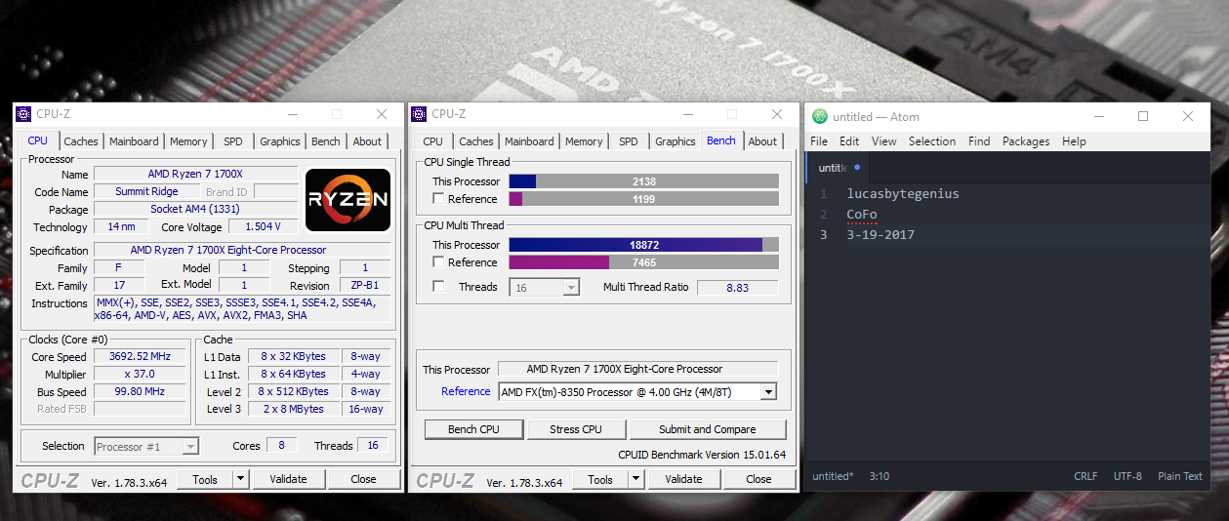Click the Atom app icon in title bar
This screenshot has height=521, width=1229.
click(x=819, y=116)
